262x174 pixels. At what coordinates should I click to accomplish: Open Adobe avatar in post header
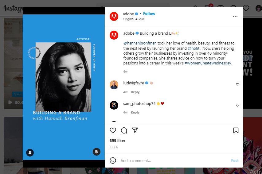tap(114, 16)
